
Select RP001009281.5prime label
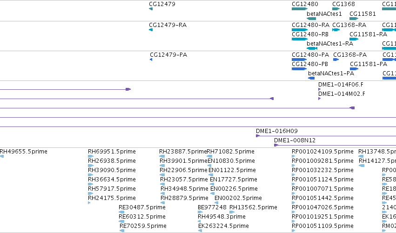(x=322, y=161)
